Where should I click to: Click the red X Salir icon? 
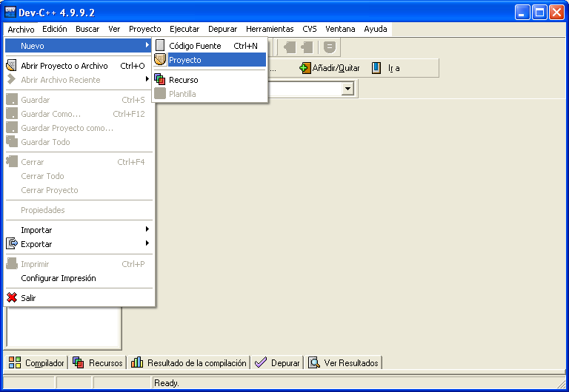12,297
